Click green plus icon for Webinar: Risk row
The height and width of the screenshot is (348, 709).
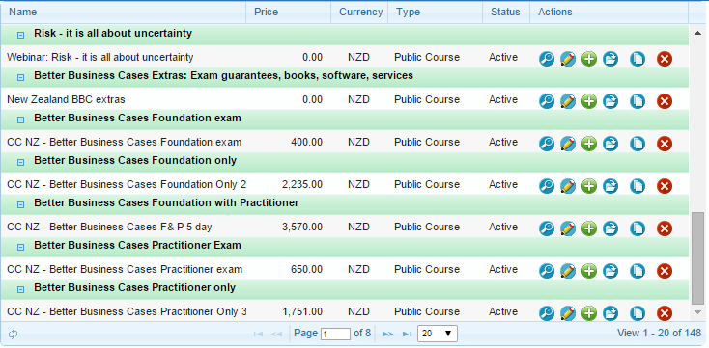(588, 59)
